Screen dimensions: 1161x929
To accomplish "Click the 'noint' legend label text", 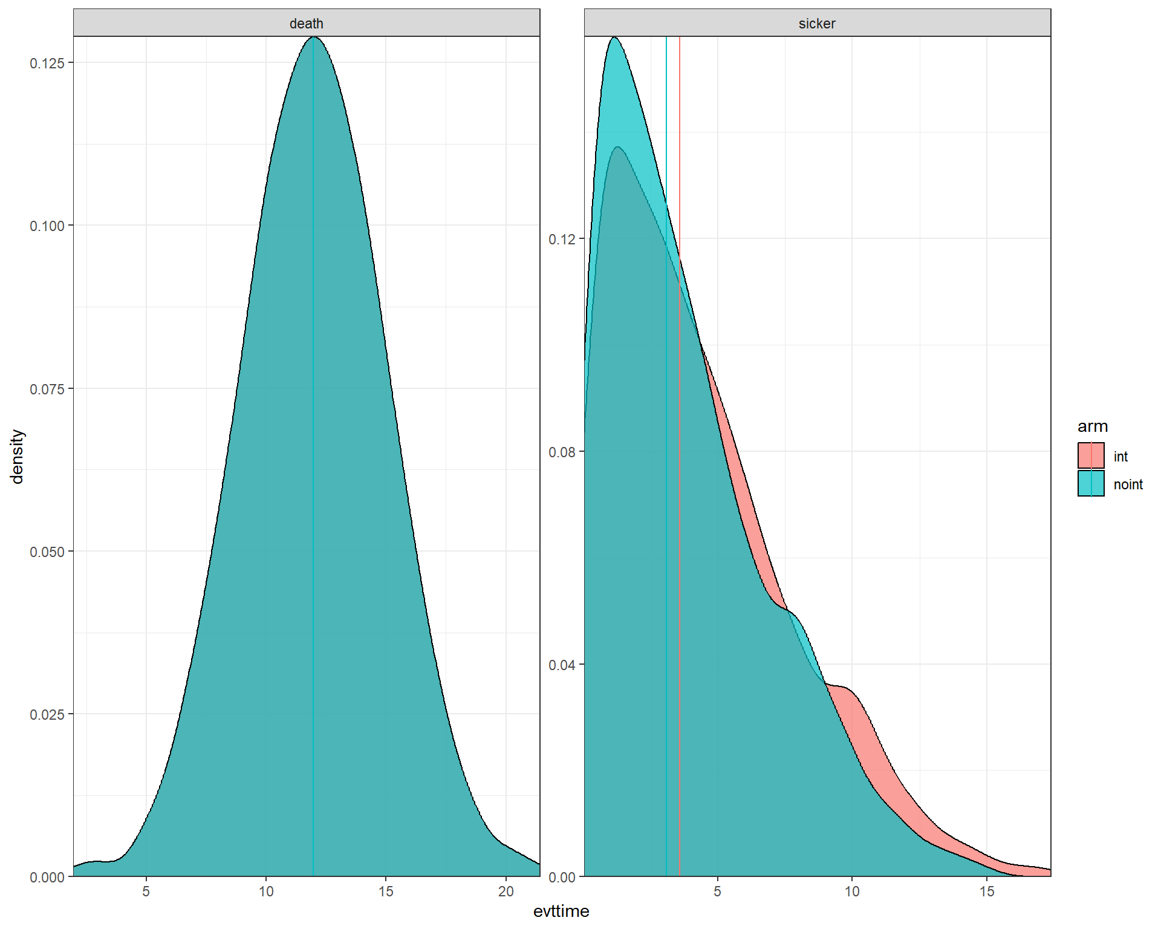I will click(x=1128, y=484).
